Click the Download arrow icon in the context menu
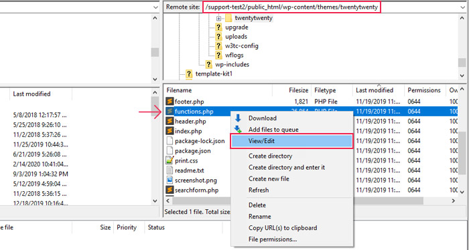This screenshot has width=469, height=250. pos(238,118)
